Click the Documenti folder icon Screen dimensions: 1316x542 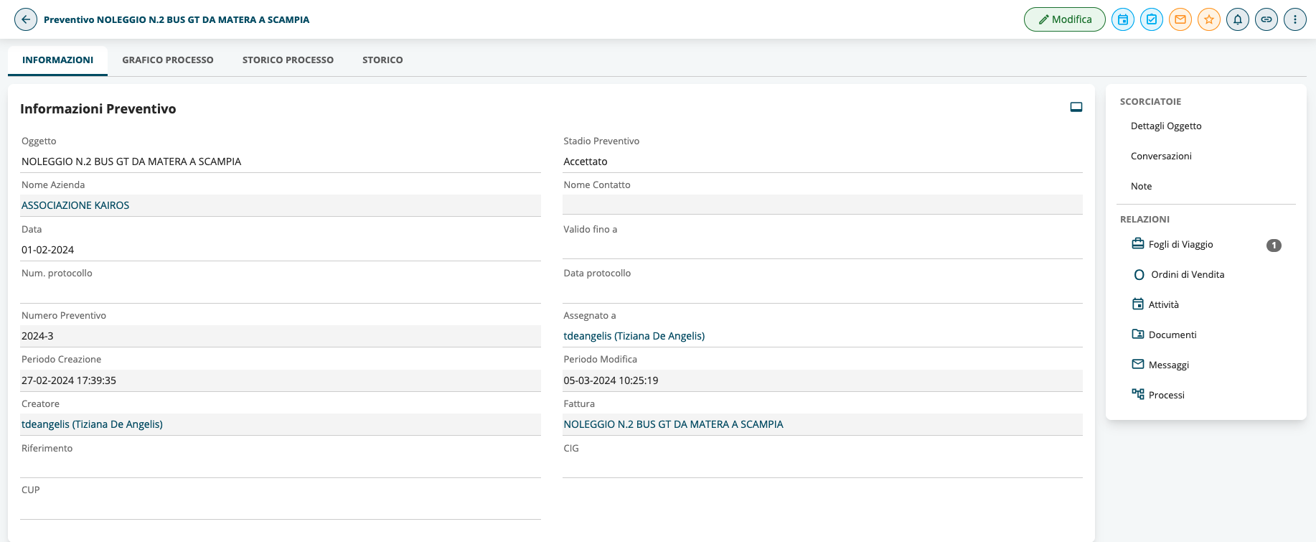[1138, 334]
